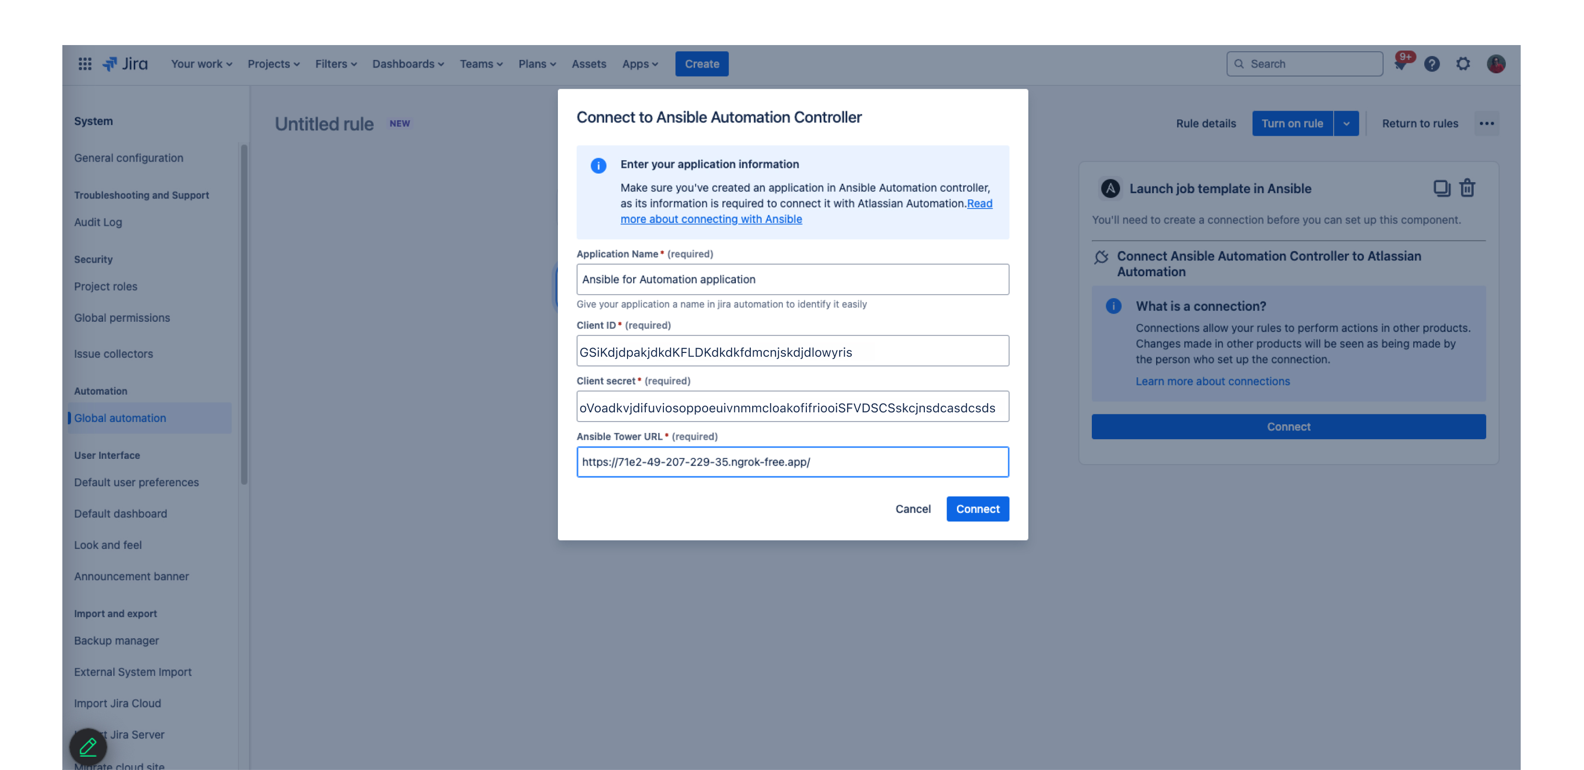This screenshot has height=770, width=1584.
Task: Select Global automation in sidebar
Action: (150, 417)
